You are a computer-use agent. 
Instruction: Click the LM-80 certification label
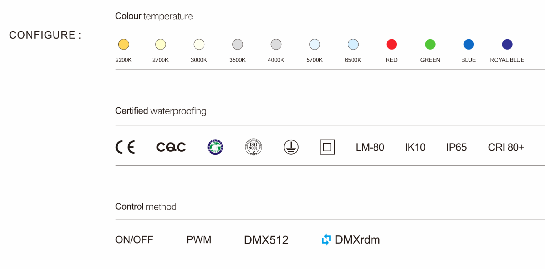[x=370, y=147]
